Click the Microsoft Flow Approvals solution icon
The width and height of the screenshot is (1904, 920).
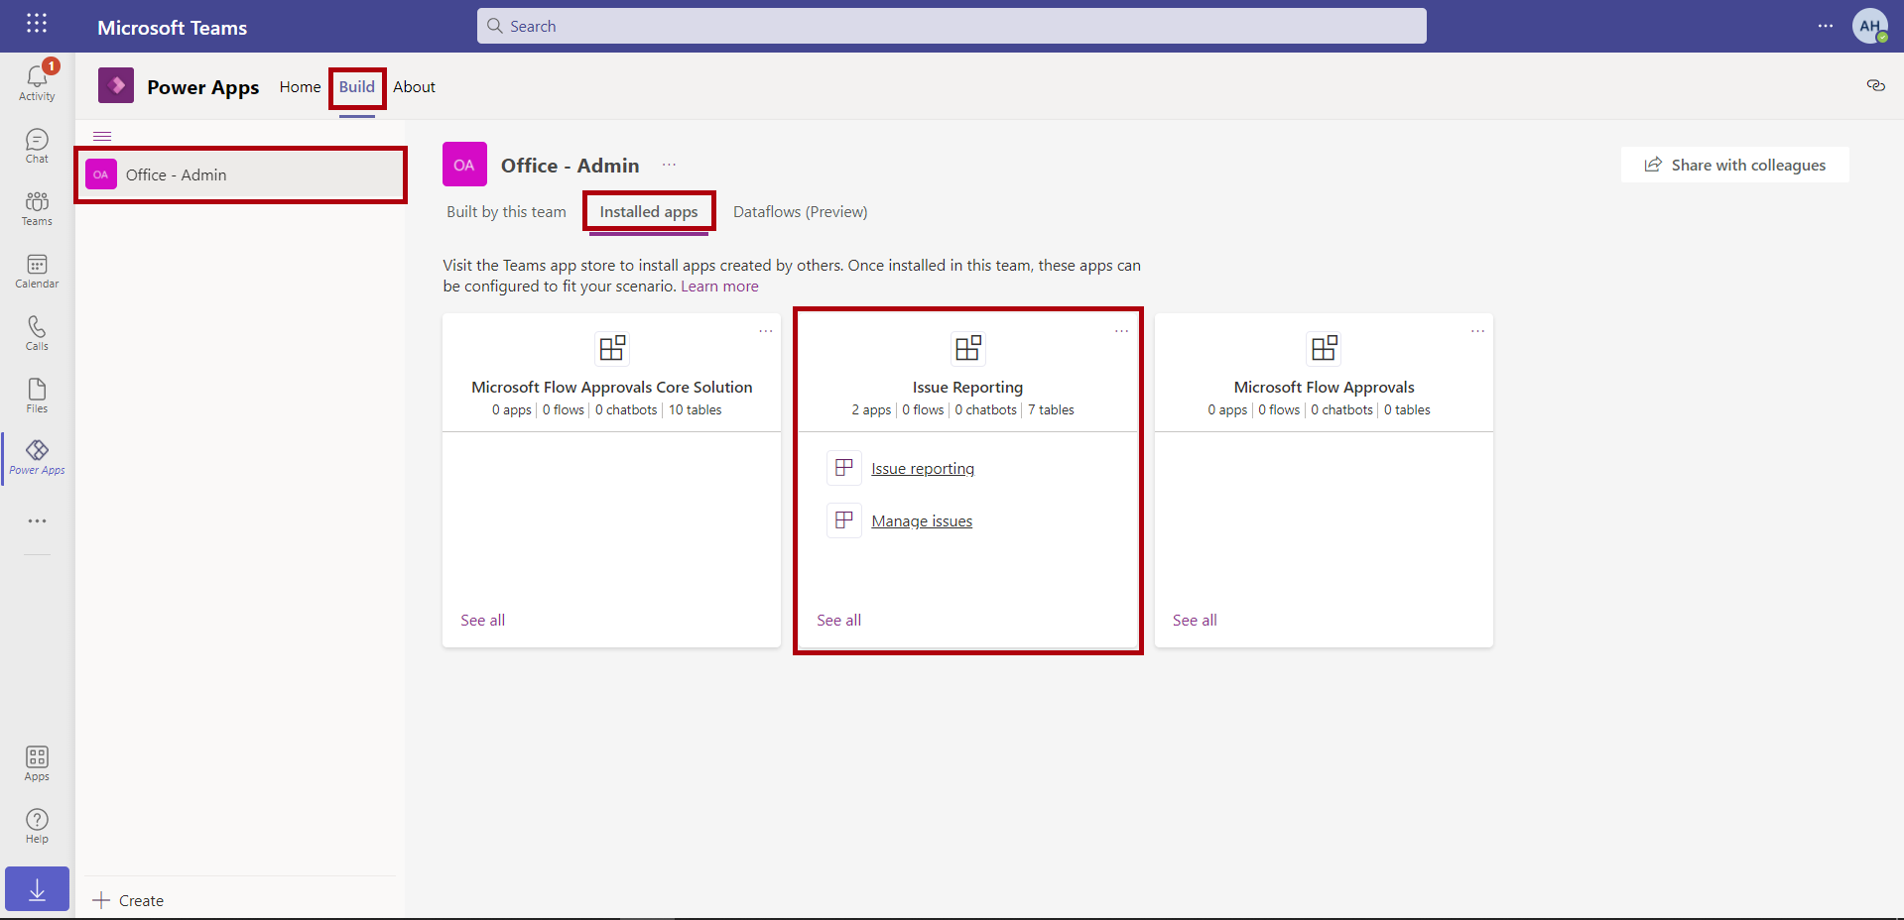coord(1325,348)
